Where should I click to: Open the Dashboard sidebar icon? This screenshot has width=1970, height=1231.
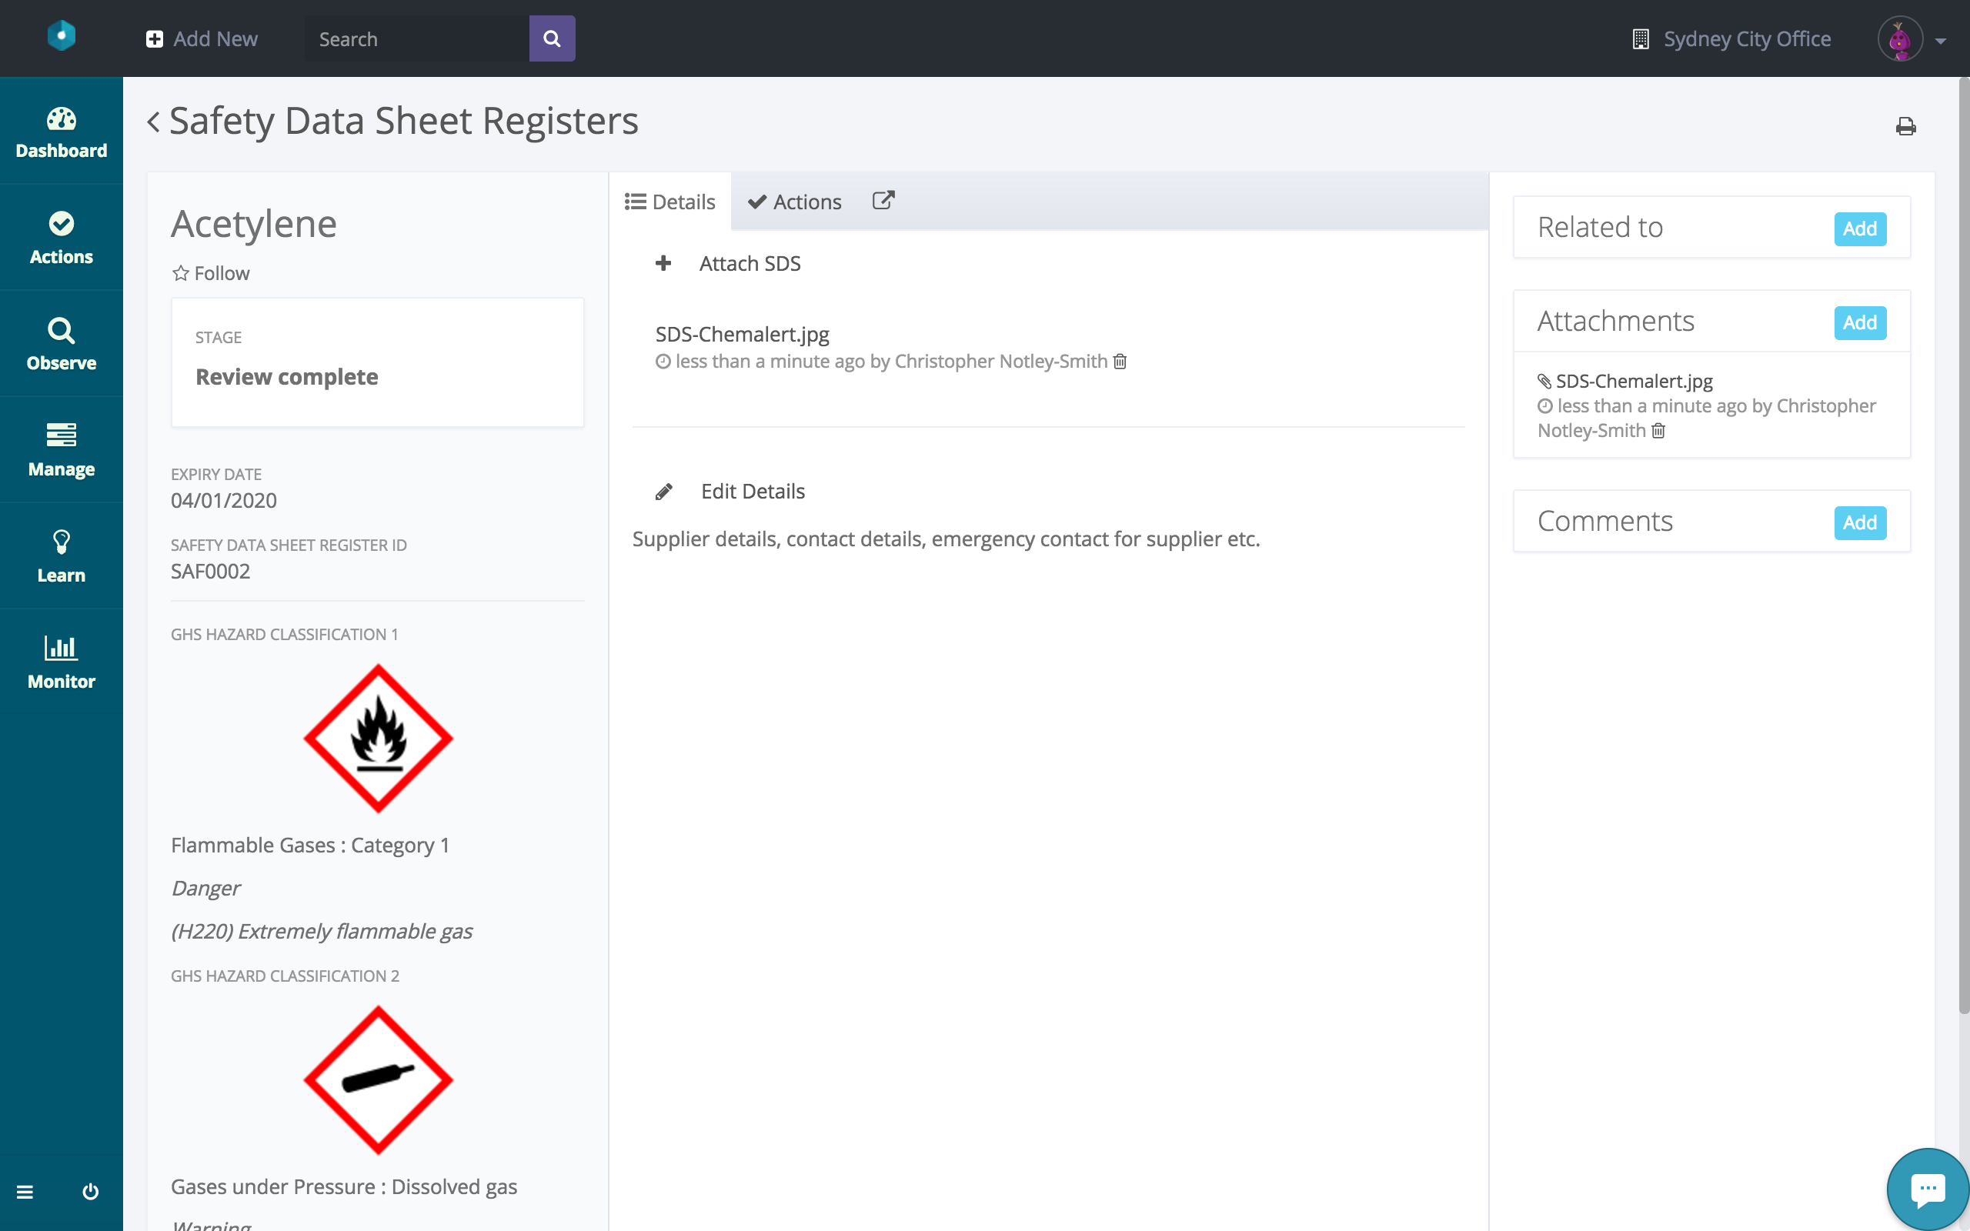[61, 132]
